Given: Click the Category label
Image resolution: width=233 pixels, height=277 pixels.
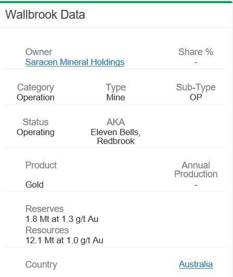Looking at the screenshot, I should coord(35,87).
